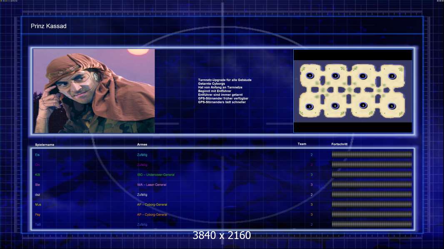
Task: Select start position 2 on the minimap
Action: coord(392,76)
